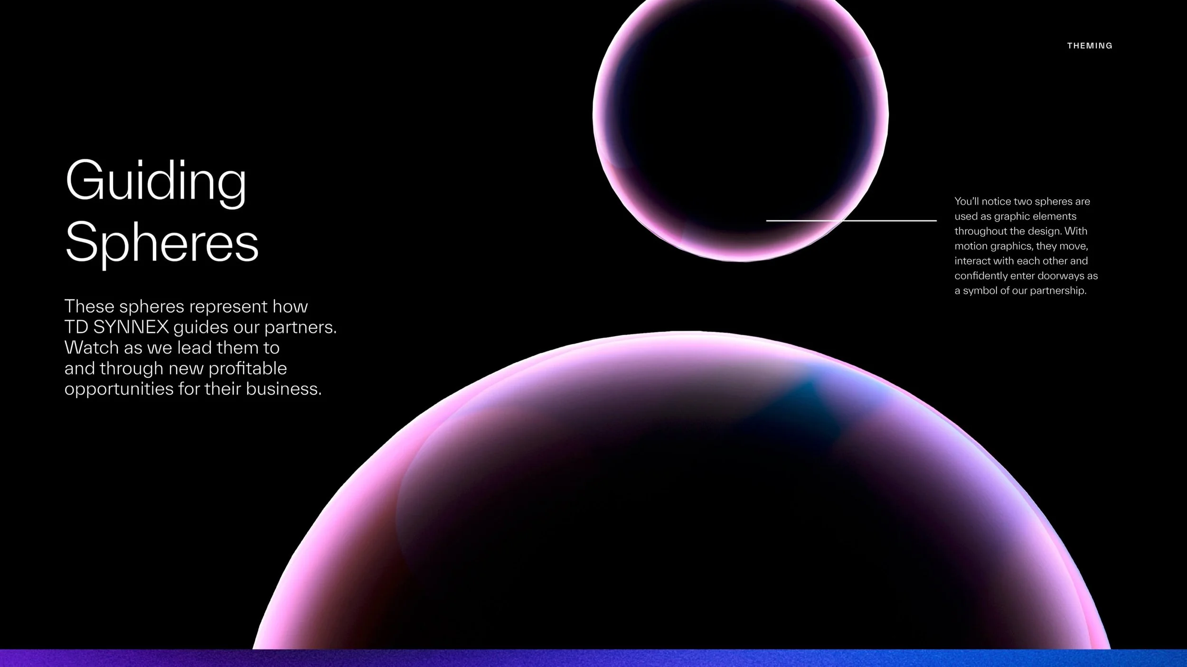Click the line confidently enter doorways as
1187x667 pixels.
(1026, 276)
